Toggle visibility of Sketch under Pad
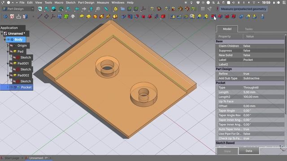287x161 pixels. click(14, 58)
